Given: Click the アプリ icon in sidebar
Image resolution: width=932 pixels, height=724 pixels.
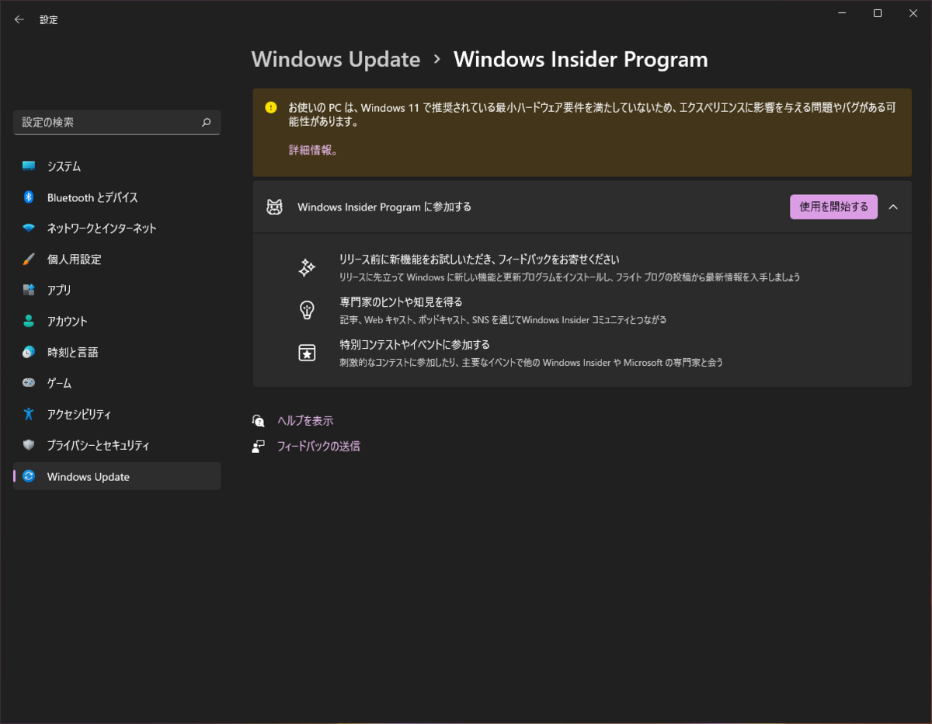Looking at the screenshot, I should tap(29, 291).
